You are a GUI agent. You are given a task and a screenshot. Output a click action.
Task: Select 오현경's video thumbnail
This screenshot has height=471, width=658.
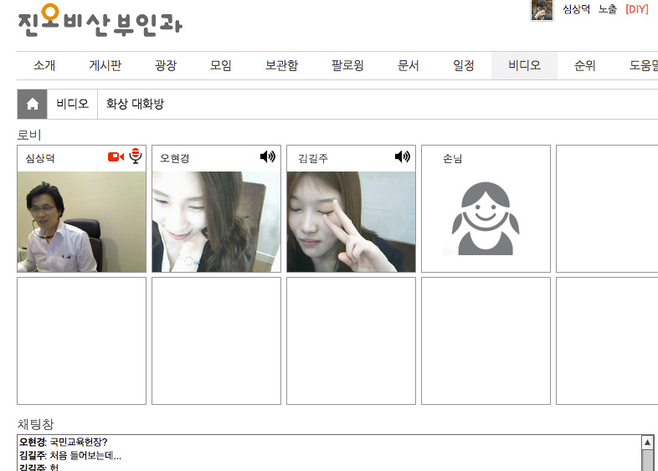point(216,222)
